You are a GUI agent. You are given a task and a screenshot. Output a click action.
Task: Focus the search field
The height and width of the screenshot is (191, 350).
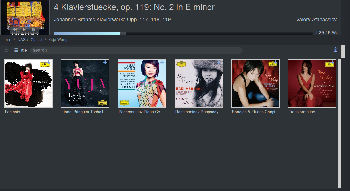pos(136,50)
